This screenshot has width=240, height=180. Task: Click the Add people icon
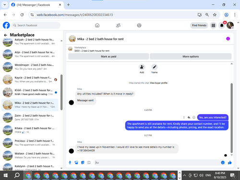(x=142, y=67)
